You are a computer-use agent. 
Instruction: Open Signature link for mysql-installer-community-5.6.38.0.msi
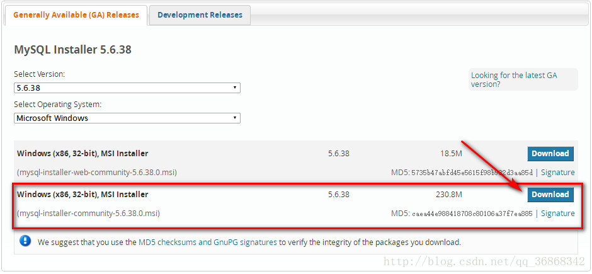(557, 214)
